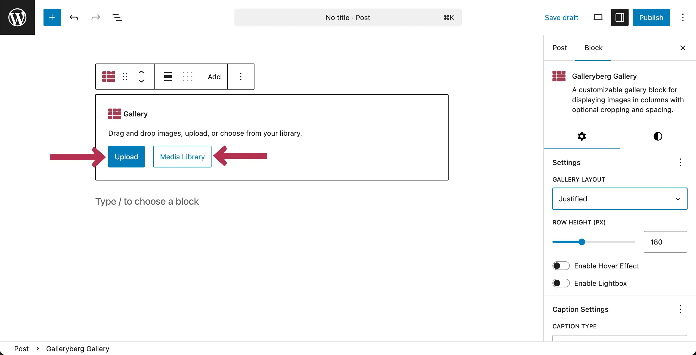
Task: Open the half-circle Styles tab icon
Action: [658, 136]
